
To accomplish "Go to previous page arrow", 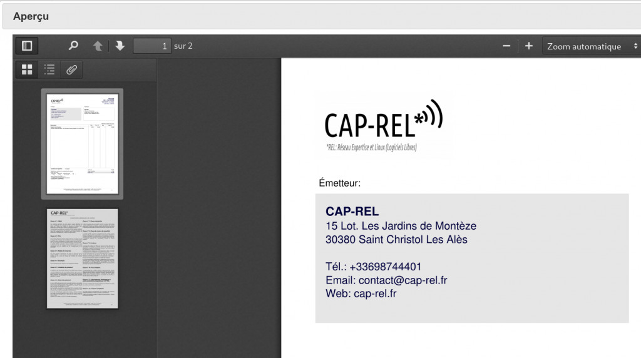I will coord(97,46).
